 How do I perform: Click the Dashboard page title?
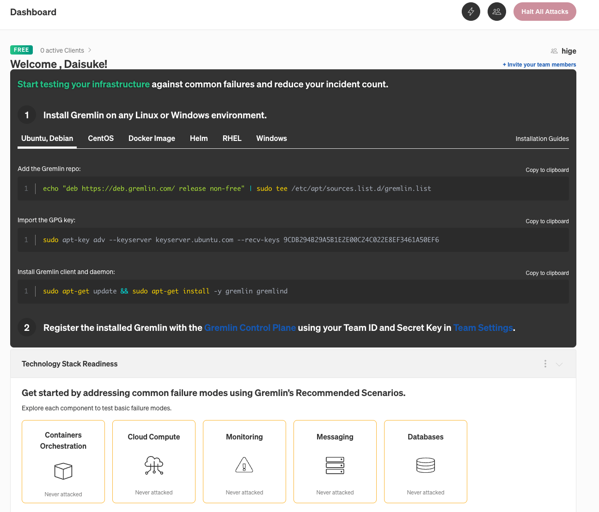[x=33, y=12]
